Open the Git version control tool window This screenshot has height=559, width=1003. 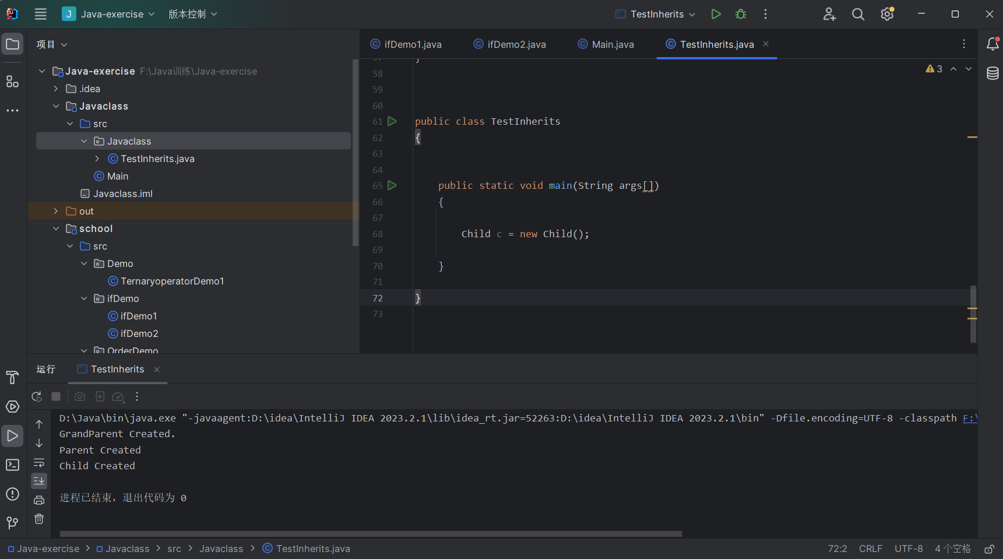tap(12, 523)
